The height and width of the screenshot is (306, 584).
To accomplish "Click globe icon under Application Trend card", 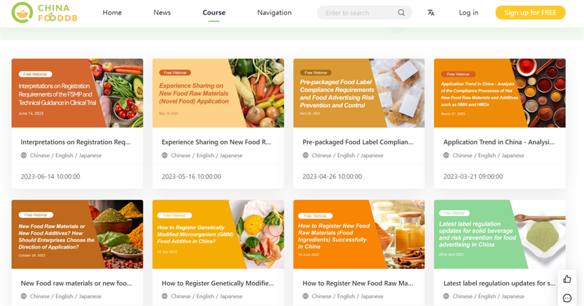I will [x=446, y=155].
